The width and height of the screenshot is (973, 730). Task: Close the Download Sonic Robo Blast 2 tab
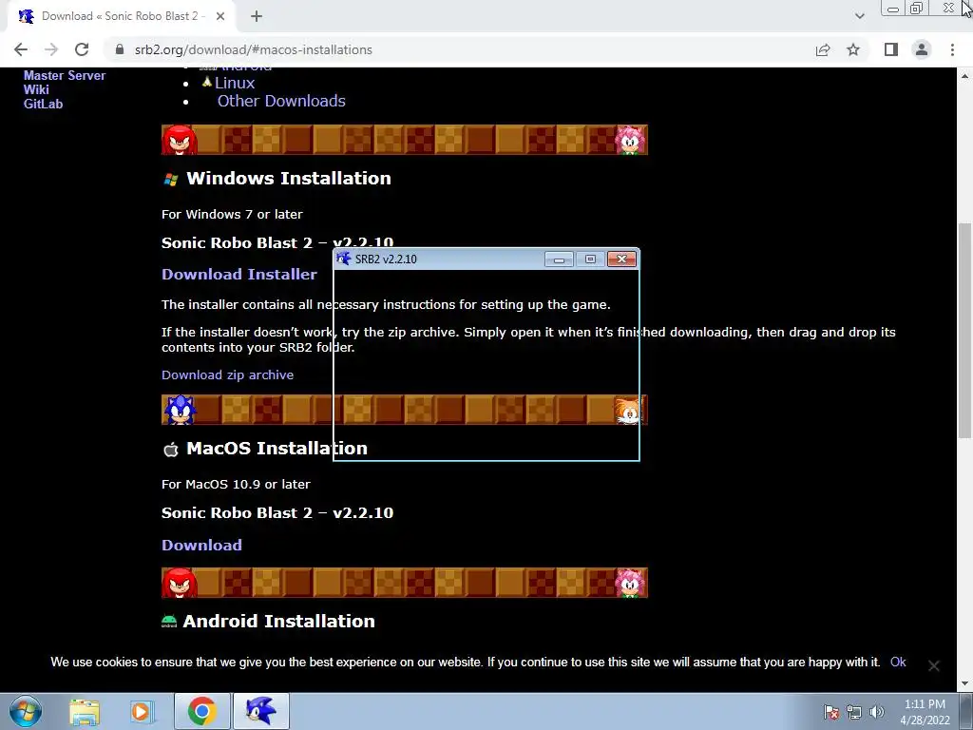220,17
